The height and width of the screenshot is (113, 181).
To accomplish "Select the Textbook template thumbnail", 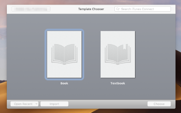I will click(118, 54).
